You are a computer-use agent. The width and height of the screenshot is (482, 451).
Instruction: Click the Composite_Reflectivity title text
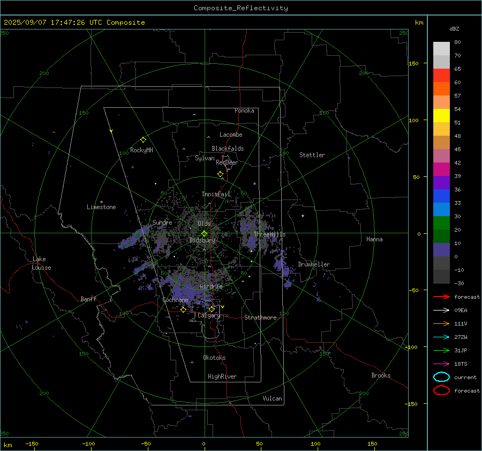click(240, 8)
